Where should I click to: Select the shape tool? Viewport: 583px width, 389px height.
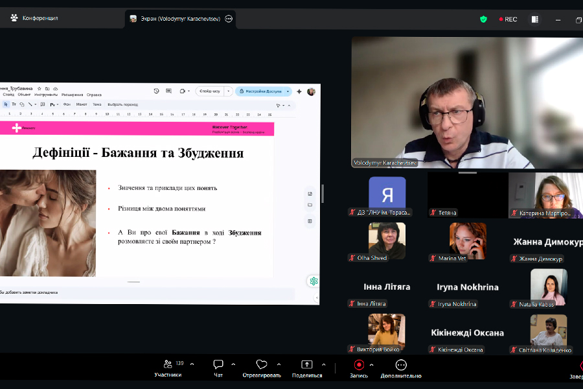click(22, 104)
